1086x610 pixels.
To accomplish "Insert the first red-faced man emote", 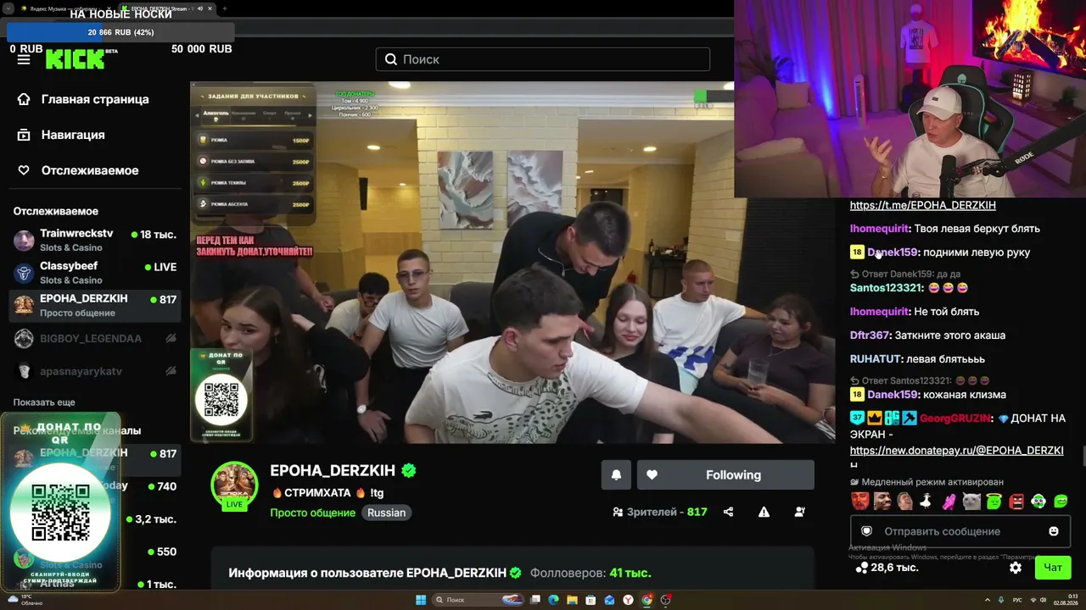I will (860, 502).
